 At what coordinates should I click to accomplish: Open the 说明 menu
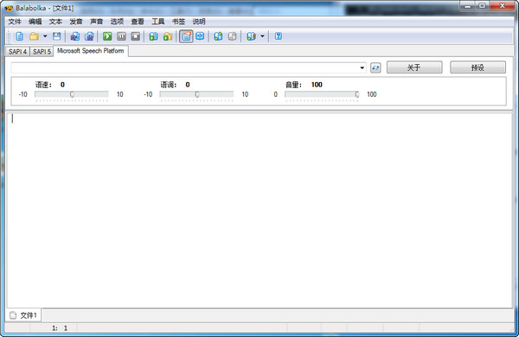[x=199, y=22]
